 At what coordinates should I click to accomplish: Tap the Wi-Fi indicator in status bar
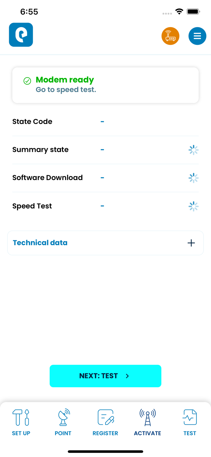[179, 11]
